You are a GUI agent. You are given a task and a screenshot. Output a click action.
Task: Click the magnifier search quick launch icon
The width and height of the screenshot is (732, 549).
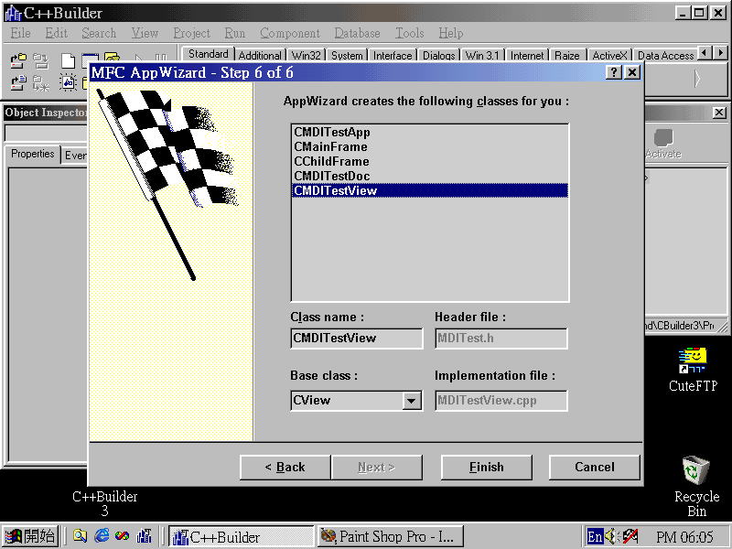[x=80, y=535]
